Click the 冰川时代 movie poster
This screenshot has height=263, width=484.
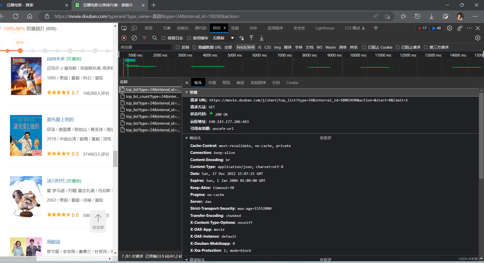26,197
